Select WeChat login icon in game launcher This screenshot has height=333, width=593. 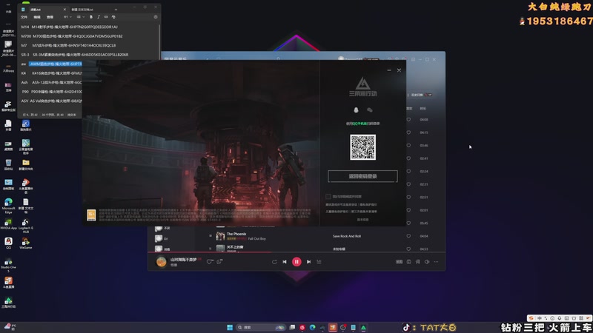370,110
